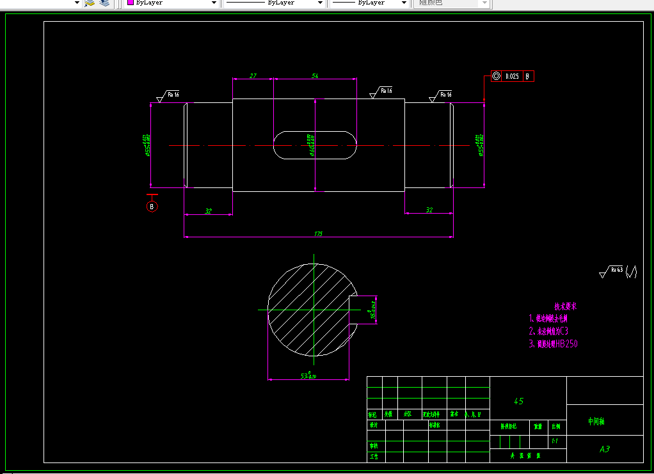654x474 pixels.
Task: Select the keyway slot outline on shaft
Action: (315, 145)
